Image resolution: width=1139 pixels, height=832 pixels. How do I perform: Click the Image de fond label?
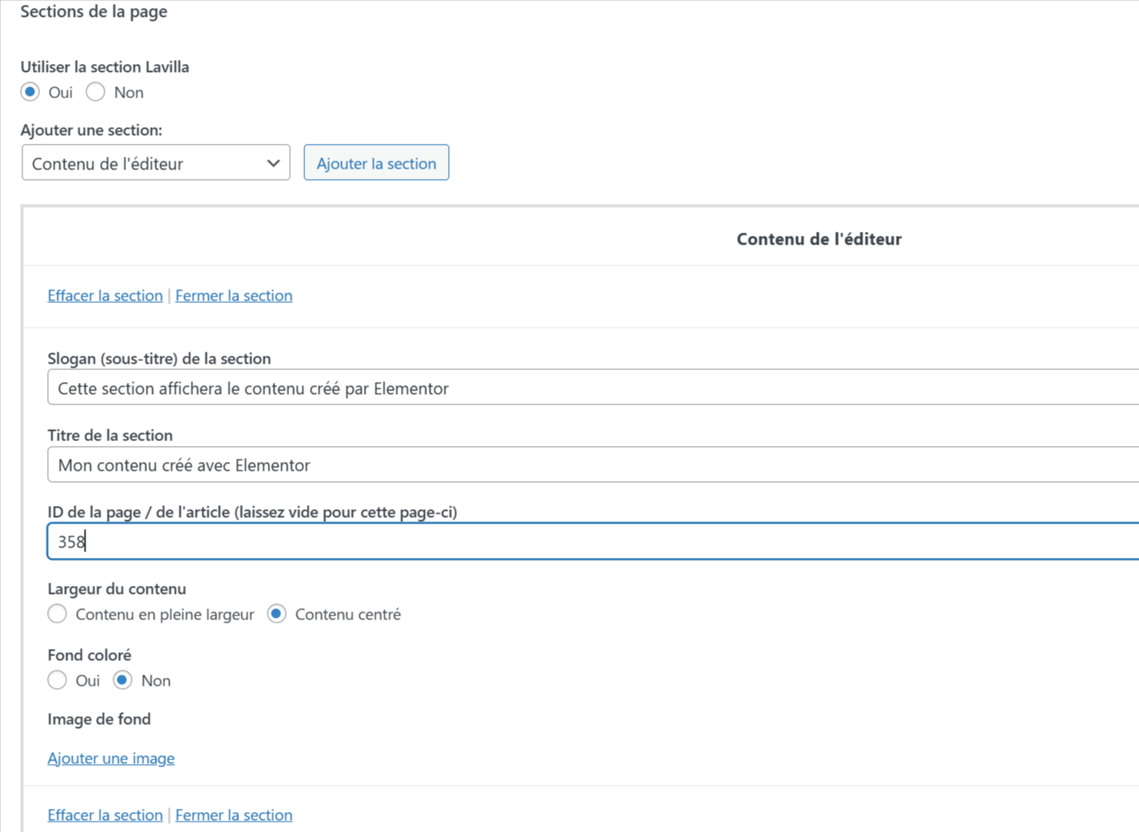pyautogui.click(x=99, y=719)
